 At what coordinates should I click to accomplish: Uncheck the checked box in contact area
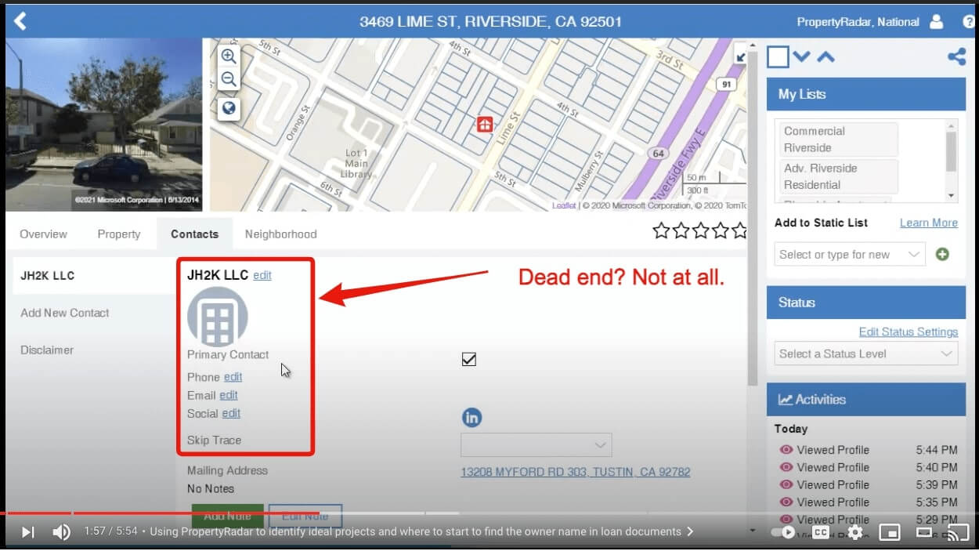469,360
